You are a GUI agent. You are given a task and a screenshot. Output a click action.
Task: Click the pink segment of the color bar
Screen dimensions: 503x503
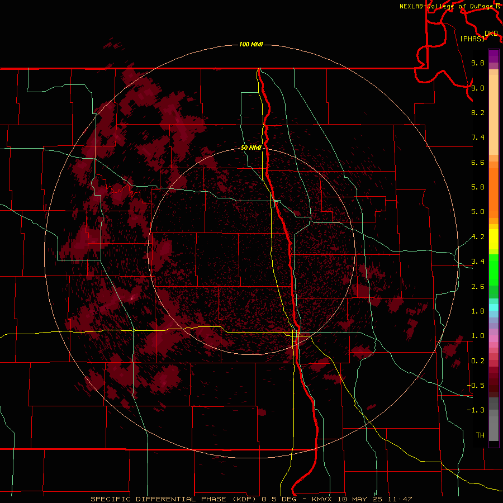coord(493,339)
